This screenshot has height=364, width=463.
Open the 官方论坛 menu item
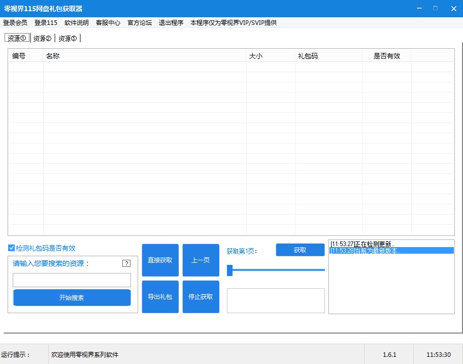139,22
